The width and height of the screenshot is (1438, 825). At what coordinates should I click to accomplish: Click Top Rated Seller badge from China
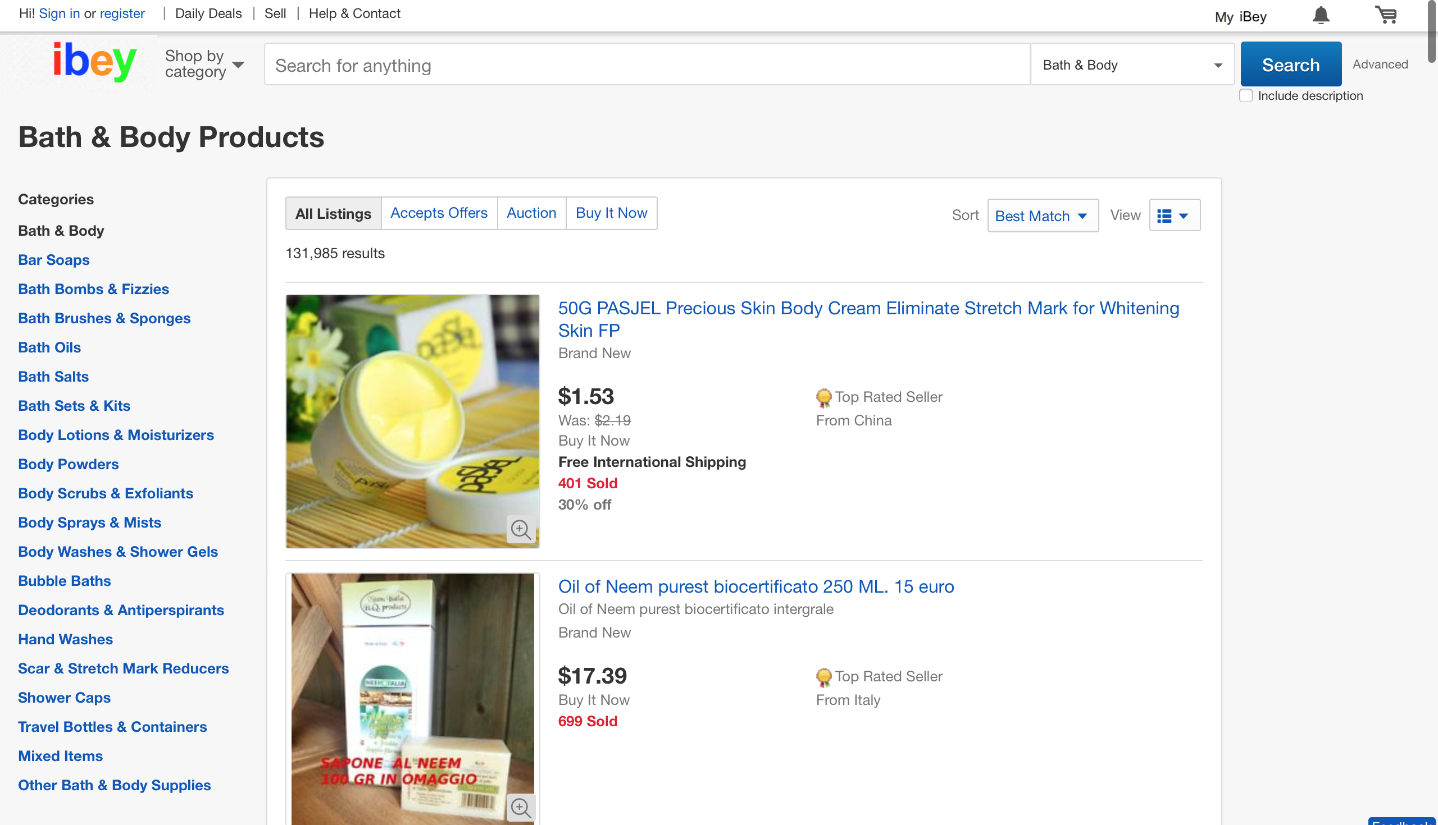(x=824, y=397)
